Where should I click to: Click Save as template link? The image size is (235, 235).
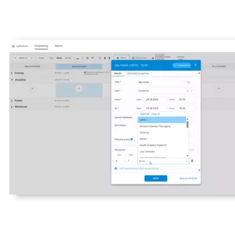click(189, 178)
